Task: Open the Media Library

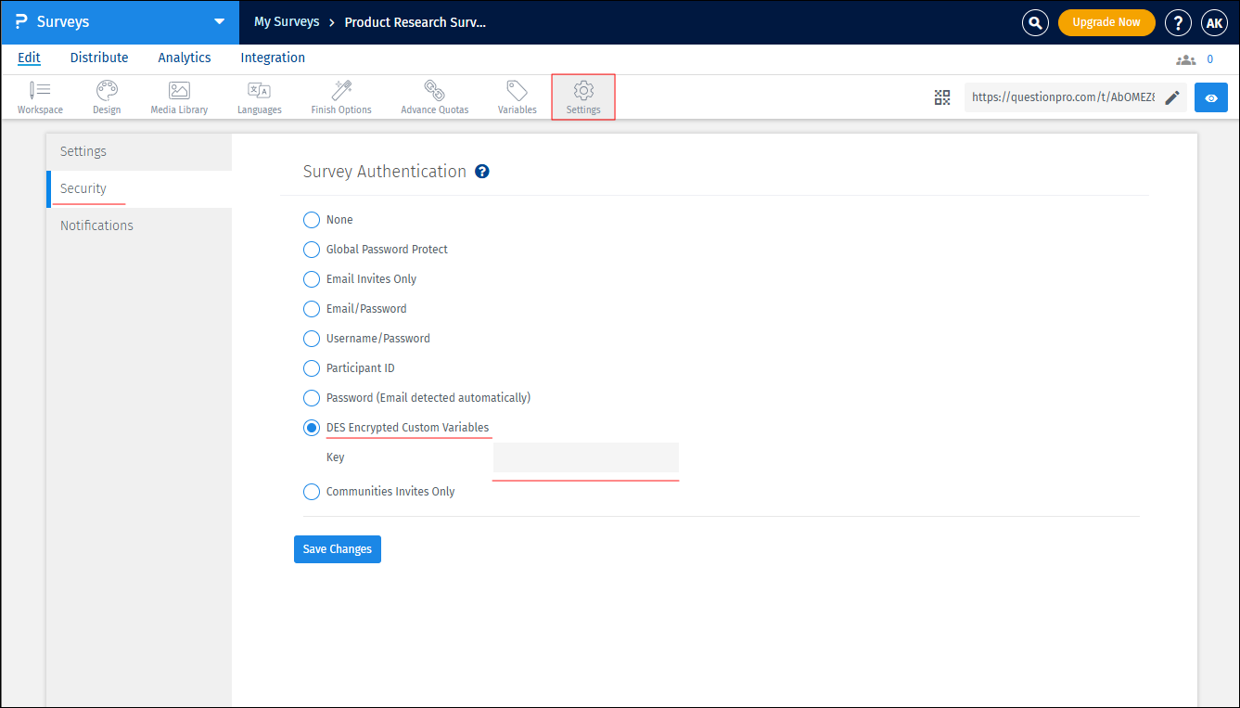Action: pyautogui.click(x=178, y=97)
